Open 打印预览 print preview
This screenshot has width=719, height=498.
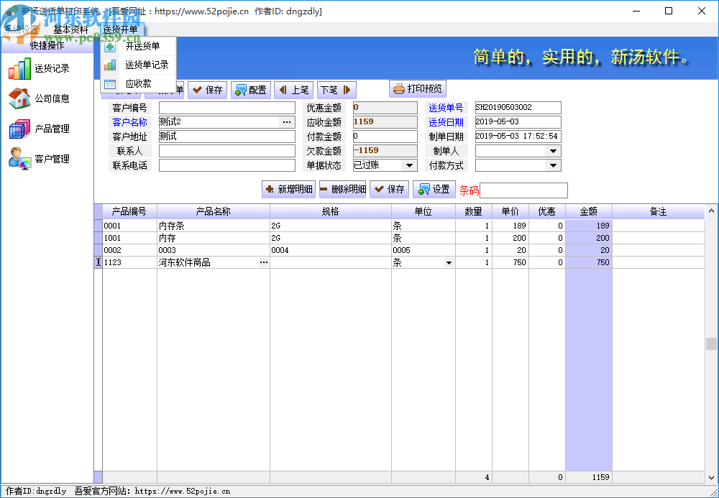[x=417, y=88]
